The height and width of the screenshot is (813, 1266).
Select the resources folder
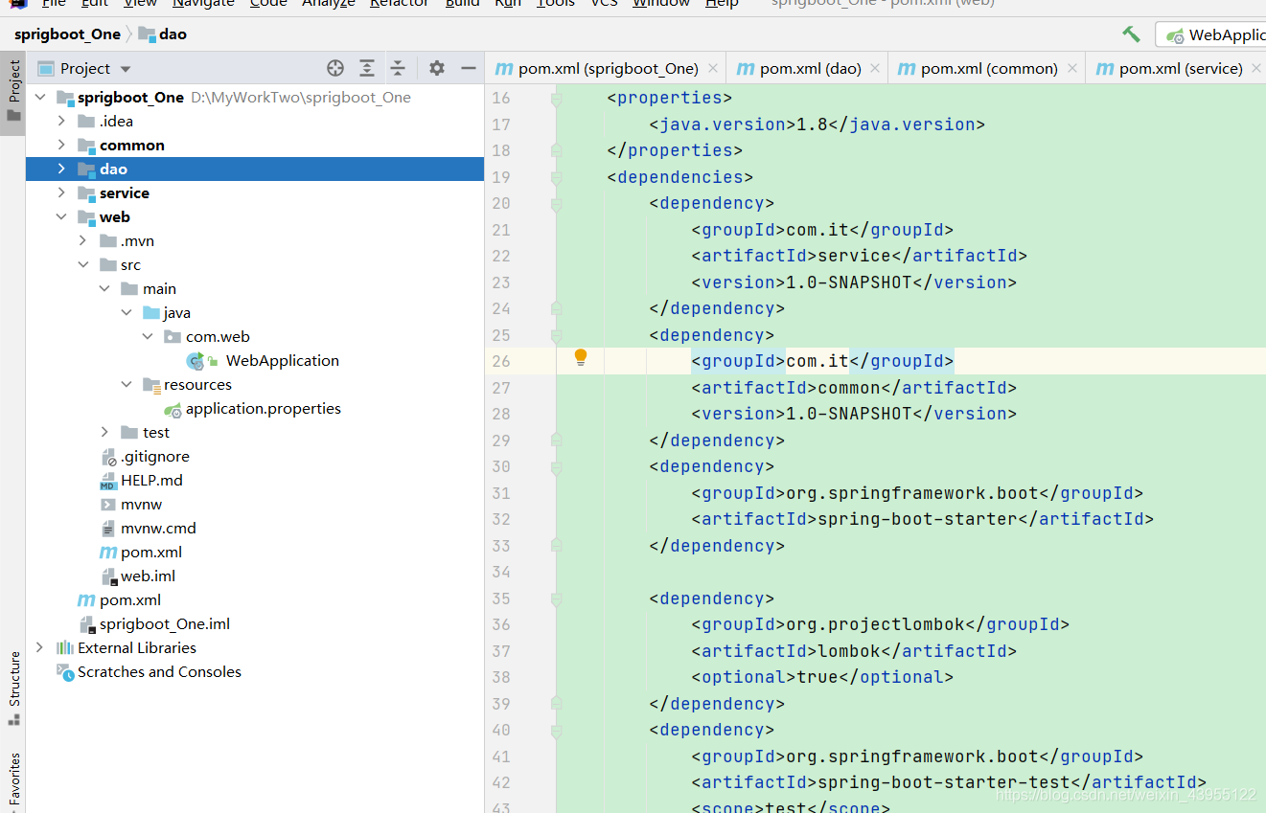pos(197,384)
